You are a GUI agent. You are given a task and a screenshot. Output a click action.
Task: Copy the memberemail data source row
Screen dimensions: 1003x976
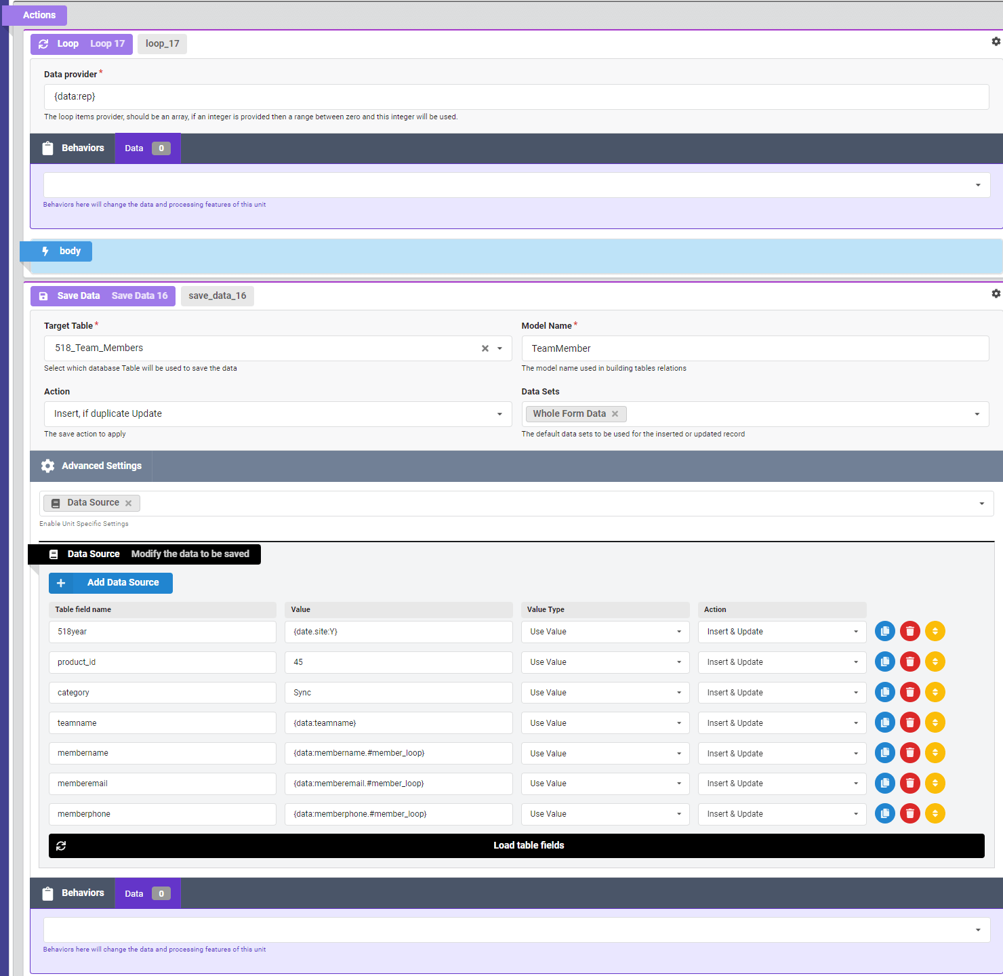[x=885, y=783]
